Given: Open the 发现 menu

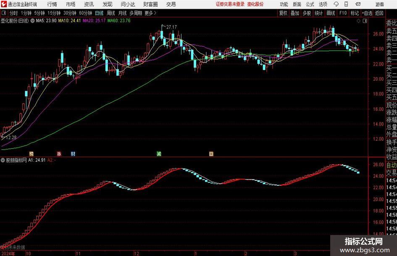Looking at the screenshot, I should (108, 4).
